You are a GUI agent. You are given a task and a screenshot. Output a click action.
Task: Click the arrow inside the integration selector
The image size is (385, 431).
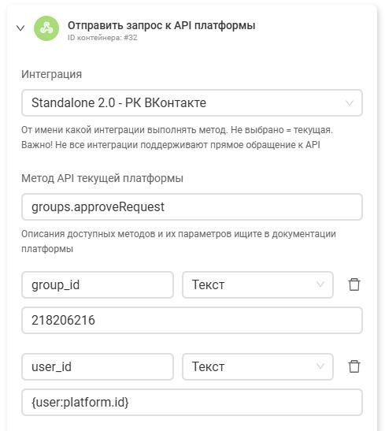coord(350,103)
